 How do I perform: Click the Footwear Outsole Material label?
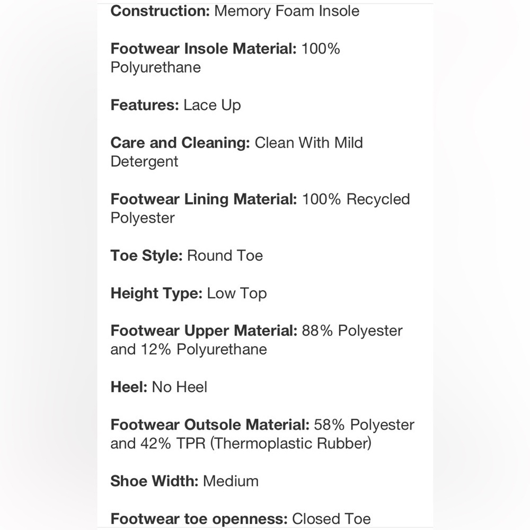point(210,425)
